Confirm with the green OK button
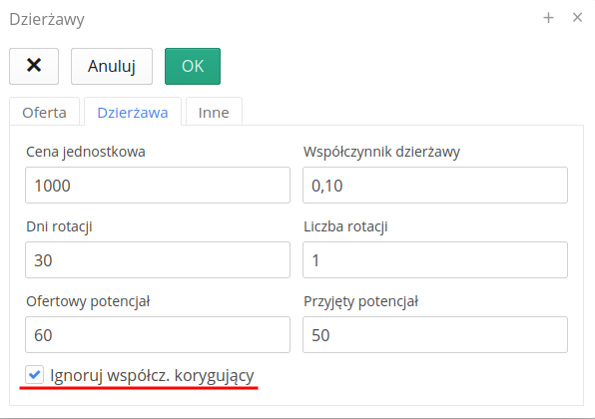595x419 pixels. 193,66
